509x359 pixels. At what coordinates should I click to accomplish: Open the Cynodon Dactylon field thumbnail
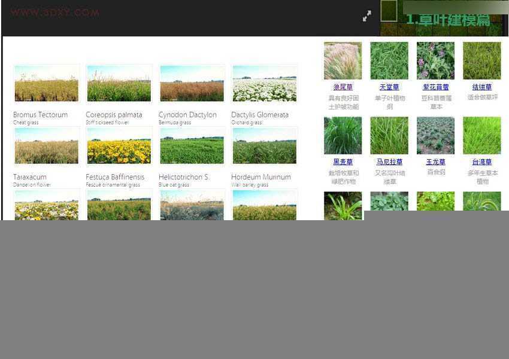(x=192, y=83)
